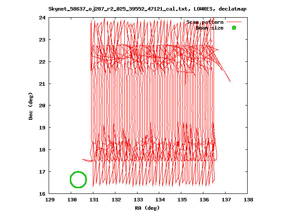Screen dimensions: 283x212
Task: Click the Dec axis tick label 21
Action: click(42, 84)
